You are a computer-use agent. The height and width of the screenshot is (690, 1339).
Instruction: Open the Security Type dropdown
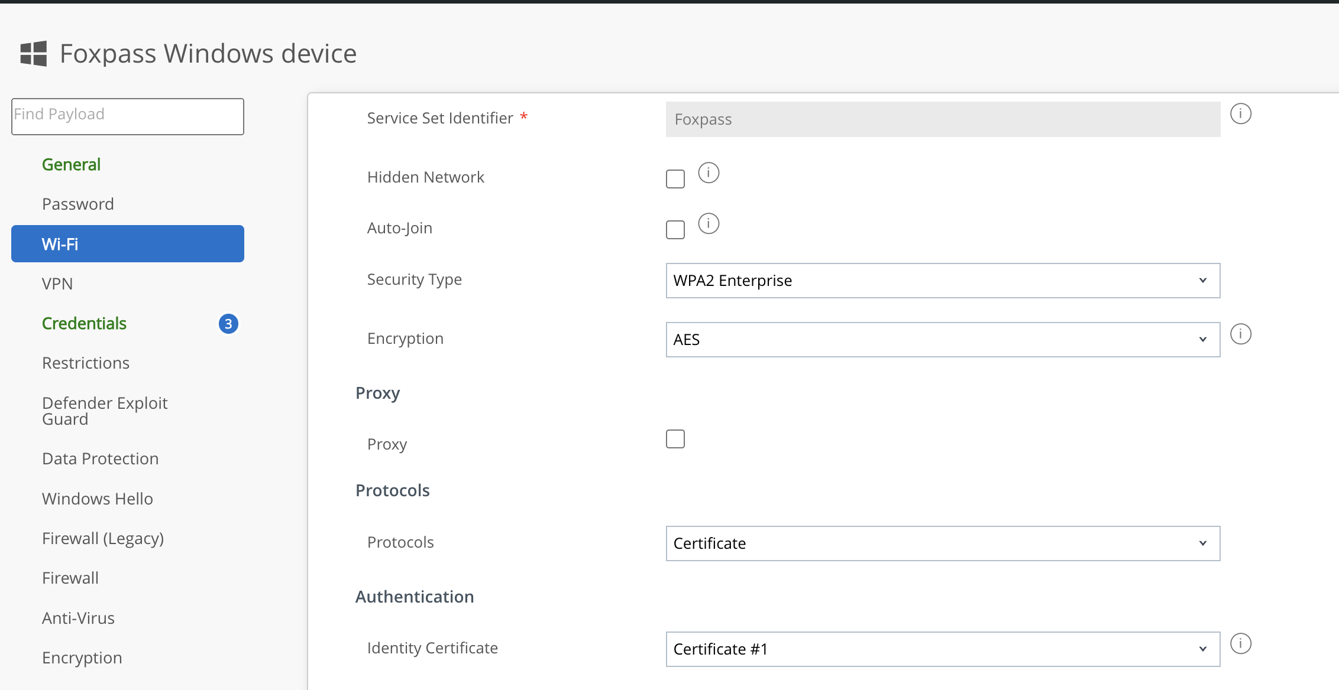click(x=943, y=281)
